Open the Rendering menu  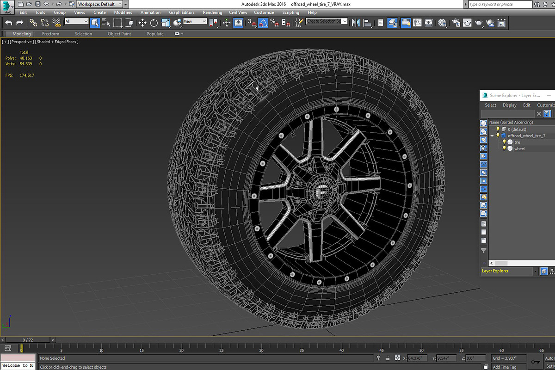coord(212,12)
